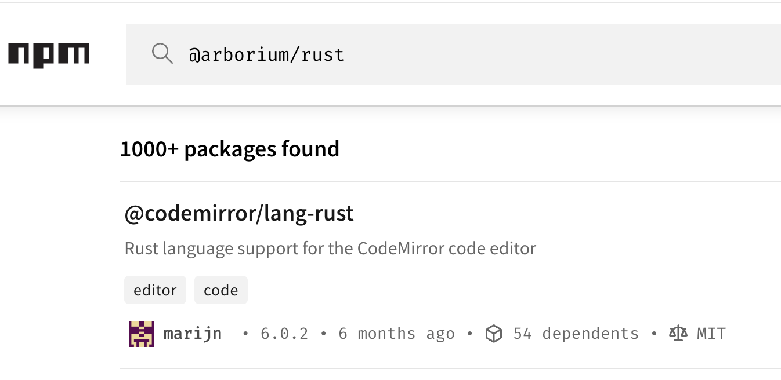Select the editor keyword tag
The width and height of the screenshot is (781, 380).
pos(155,290)
